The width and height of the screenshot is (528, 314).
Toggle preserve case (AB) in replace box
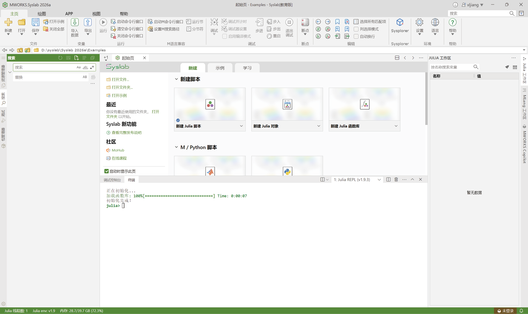pos(85,77)
